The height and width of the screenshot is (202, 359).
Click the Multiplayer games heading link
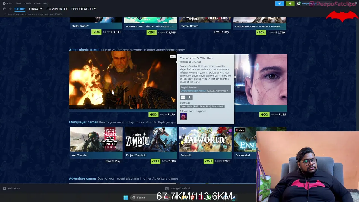tap(83, 122)
